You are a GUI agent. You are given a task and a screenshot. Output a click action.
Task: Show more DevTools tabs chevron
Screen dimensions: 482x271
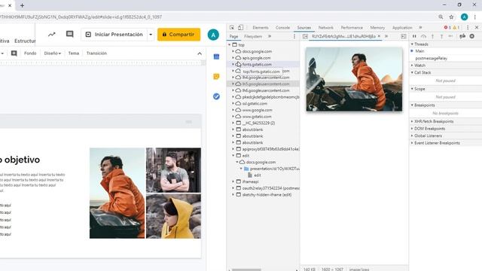pos(420,28)
